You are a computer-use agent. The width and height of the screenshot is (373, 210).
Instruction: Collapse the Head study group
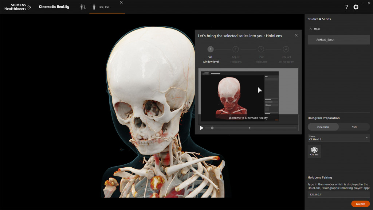(x=311, y=29)
